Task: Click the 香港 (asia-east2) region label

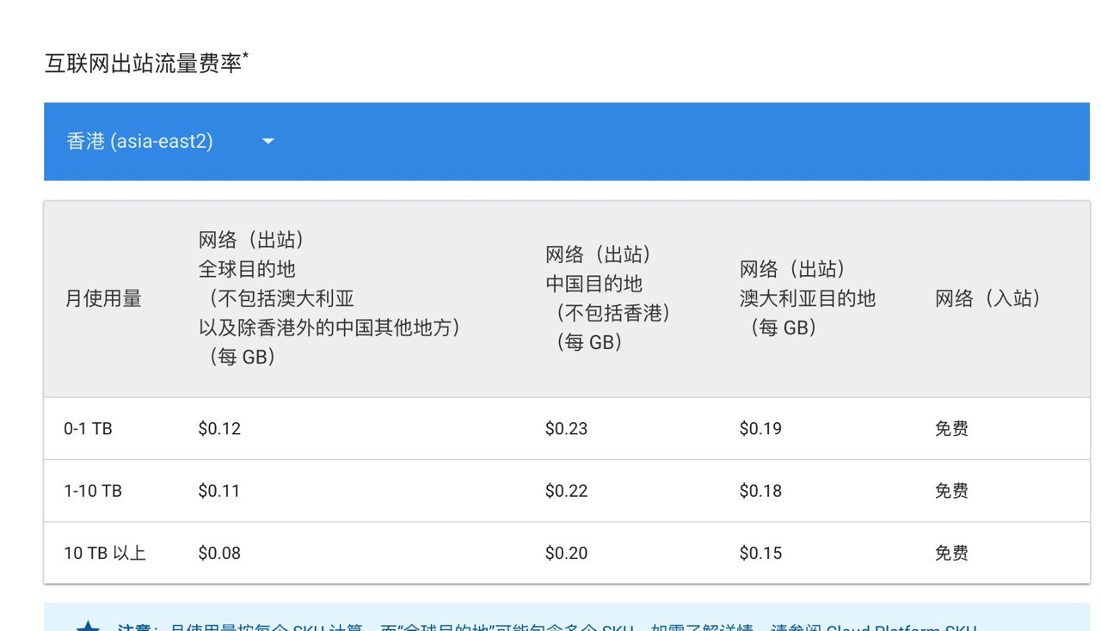Action: [x=139, y=141]
